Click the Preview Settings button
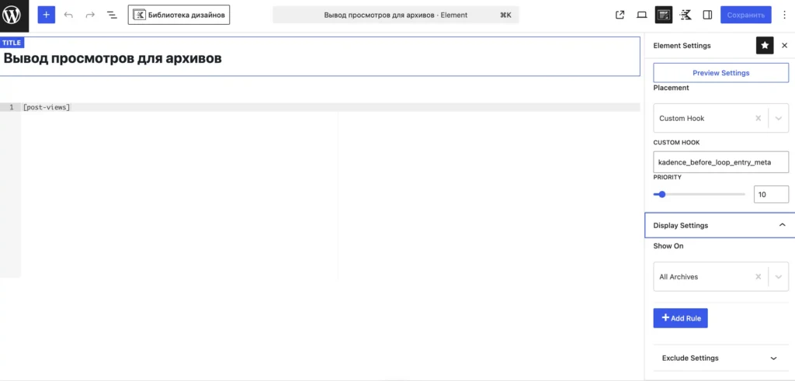 point(721,73)
